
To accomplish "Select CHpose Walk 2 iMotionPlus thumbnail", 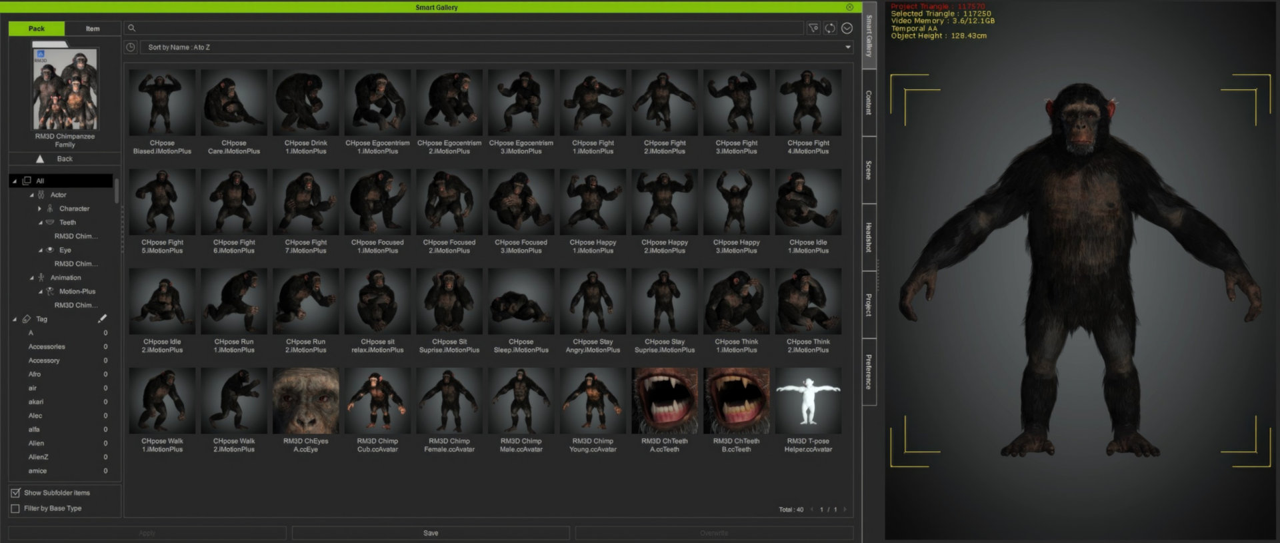I will tap(234, 400).
